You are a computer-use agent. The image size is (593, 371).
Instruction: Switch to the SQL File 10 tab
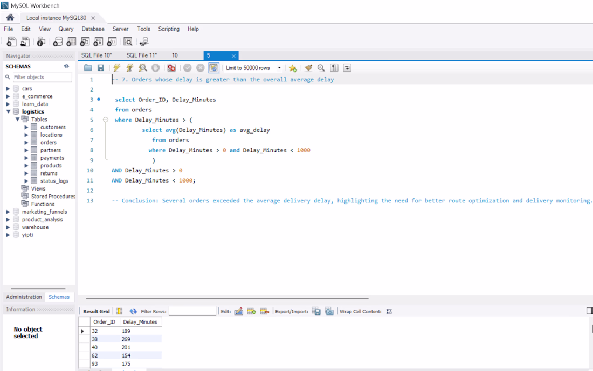(x=96, y=55)
